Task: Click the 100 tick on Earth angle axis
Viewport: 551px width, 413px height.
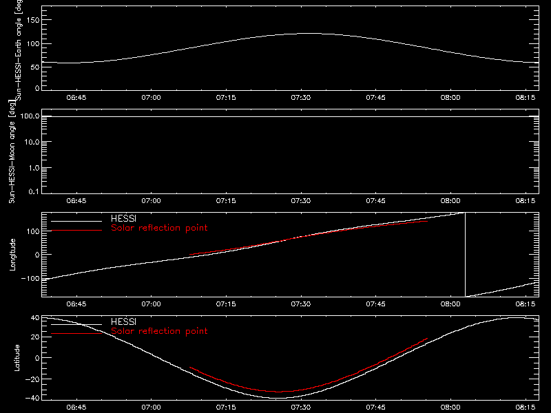Action: (33, 44)
